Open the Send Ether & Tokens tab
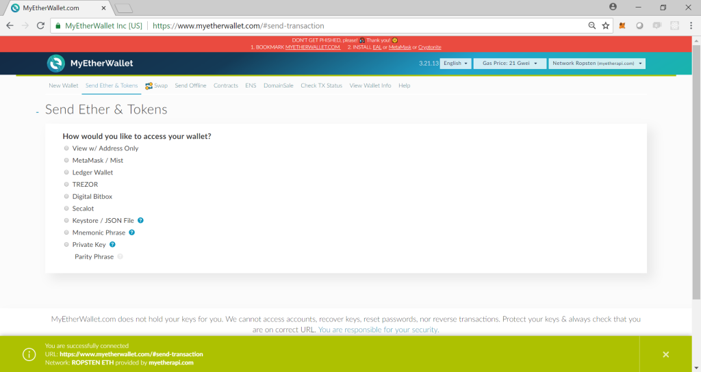The width and height of the screenshot is (701, 372). (x=112, y=85)
